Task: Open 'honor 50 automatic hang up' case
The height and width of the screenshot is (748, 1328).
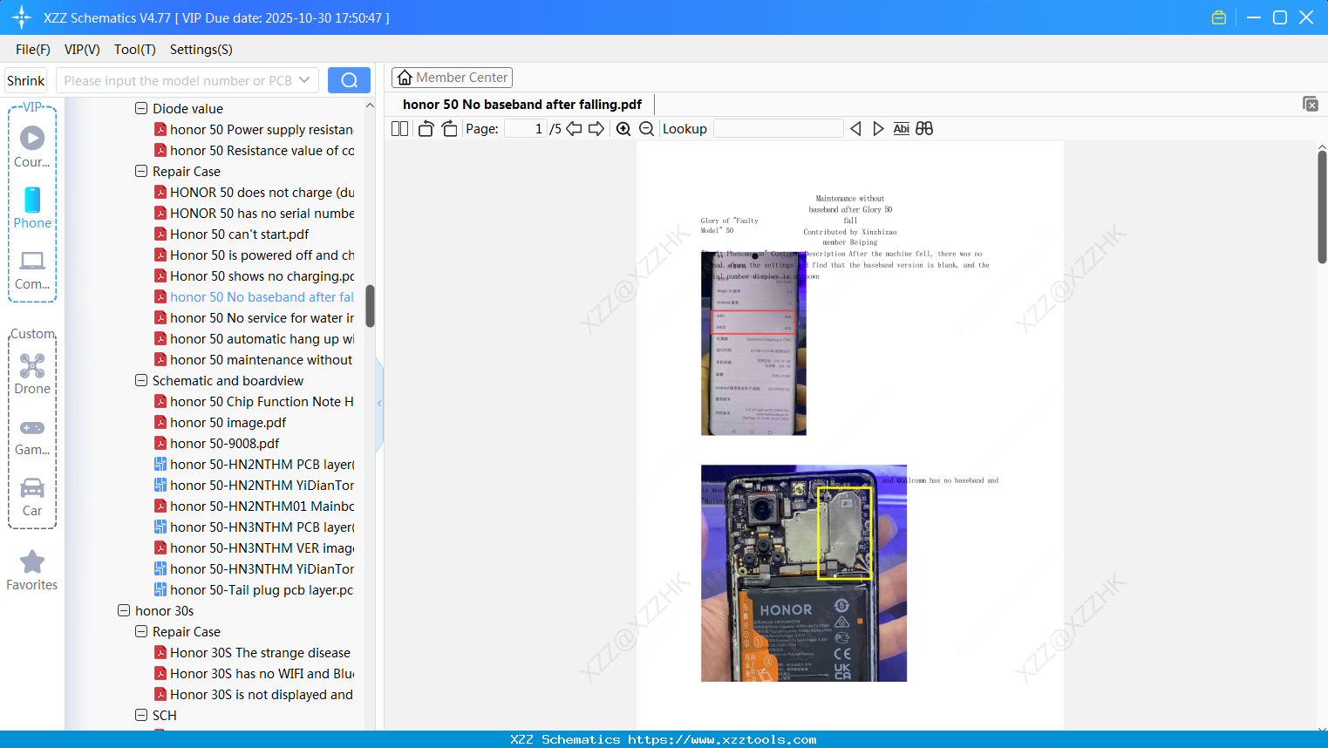Action: point(254,339)
